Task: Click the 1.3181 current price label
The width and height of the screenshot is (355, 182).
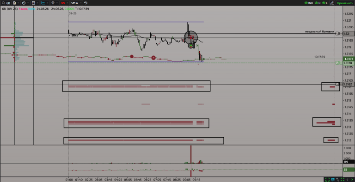Action: 349,59
